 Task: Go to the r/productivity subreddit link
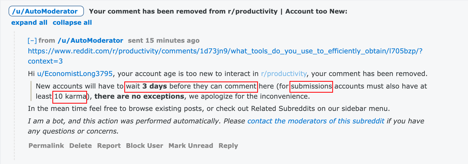(x=284, y=74)
